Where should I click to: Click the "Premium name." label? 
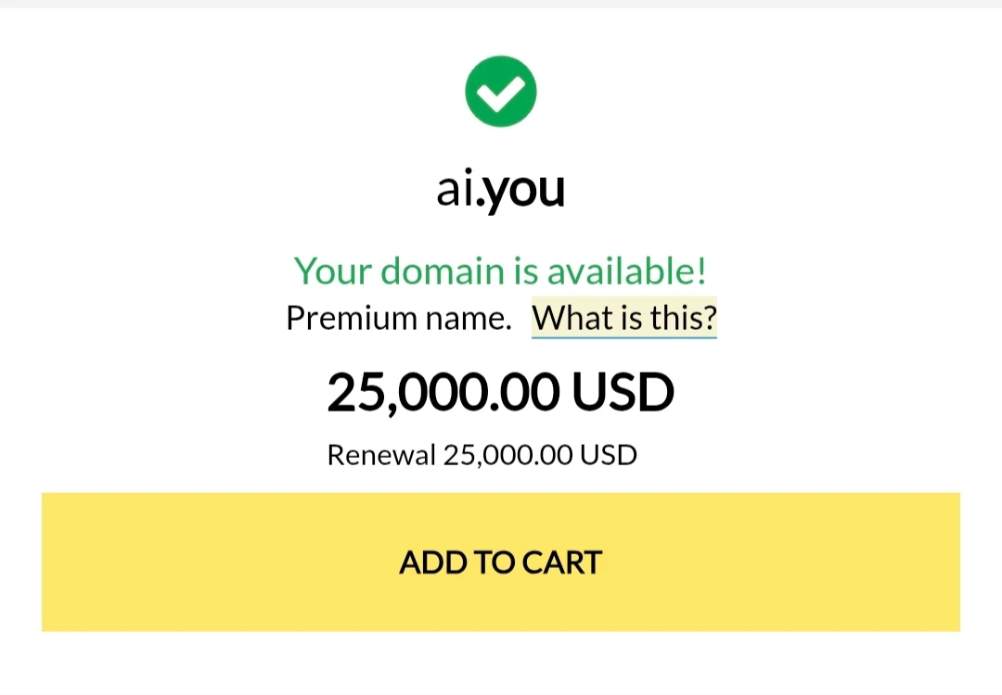(399, 318)
